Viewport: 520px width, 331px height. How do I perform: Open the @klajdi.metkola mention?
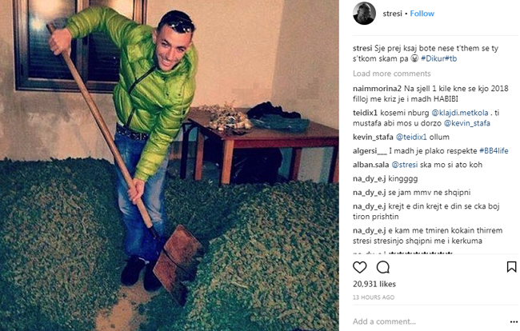point(460,113)
